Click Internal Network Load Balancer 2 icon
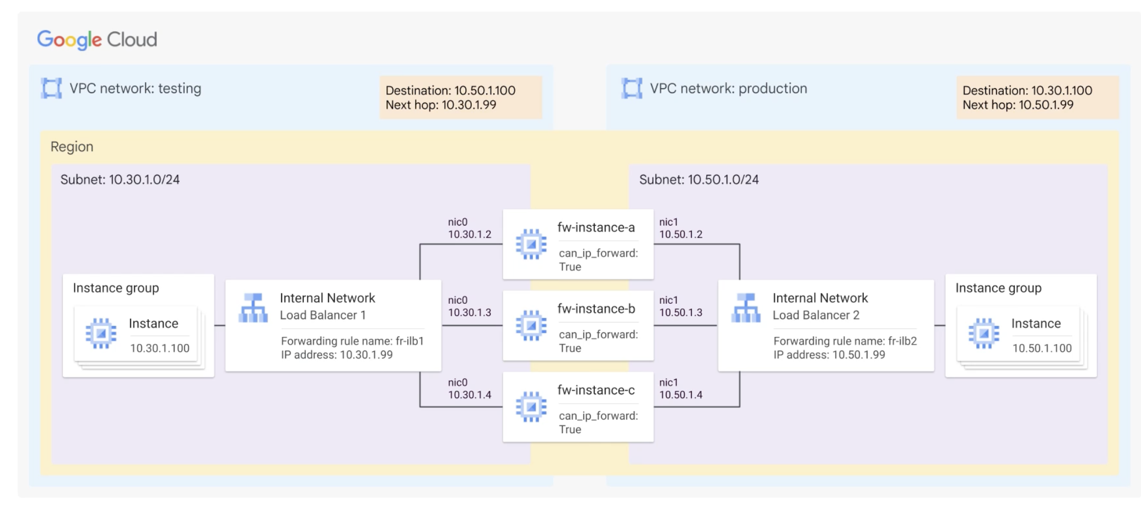Screen dimensions: 1141x516 [746, 308]
